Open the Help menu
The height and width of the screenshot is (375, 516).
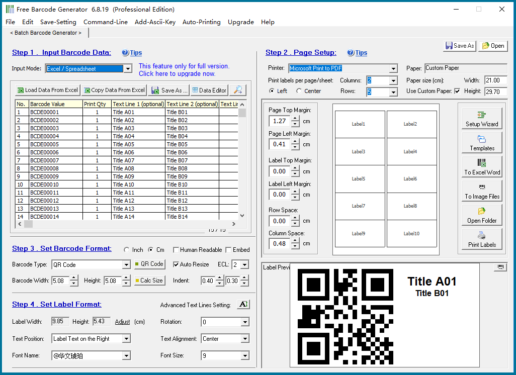pyautogui.click(x=268, y=22)
